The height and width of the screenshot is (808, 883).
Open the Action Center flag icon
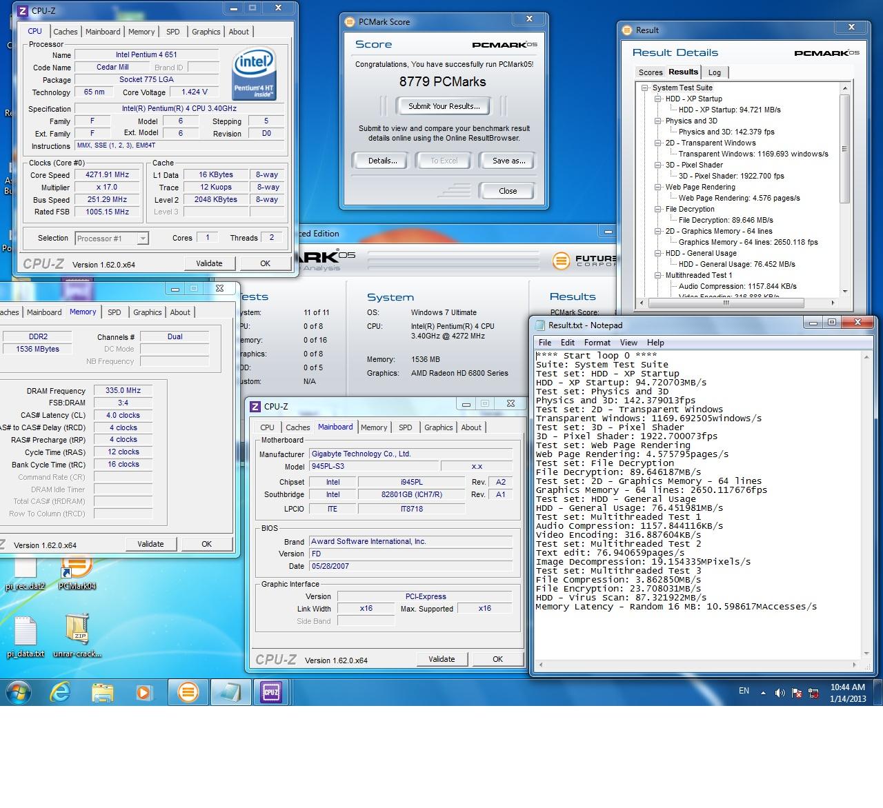coord(797,693)
